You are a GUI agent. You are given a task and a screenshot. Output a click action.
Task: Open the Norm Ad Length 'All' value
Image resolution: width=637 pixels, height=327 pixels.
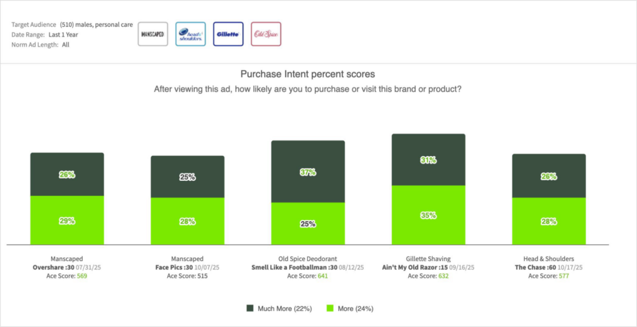(x=66, y=45)
